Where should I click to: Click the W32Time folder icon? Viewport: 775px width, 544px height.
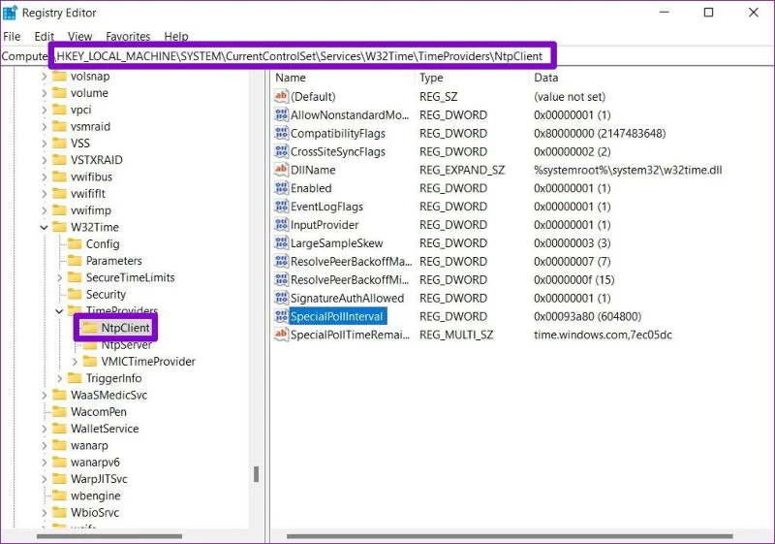click(x=59, y=227)
